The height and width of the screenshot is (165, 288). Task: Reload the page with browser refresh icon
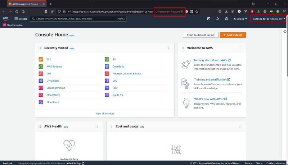17,12
